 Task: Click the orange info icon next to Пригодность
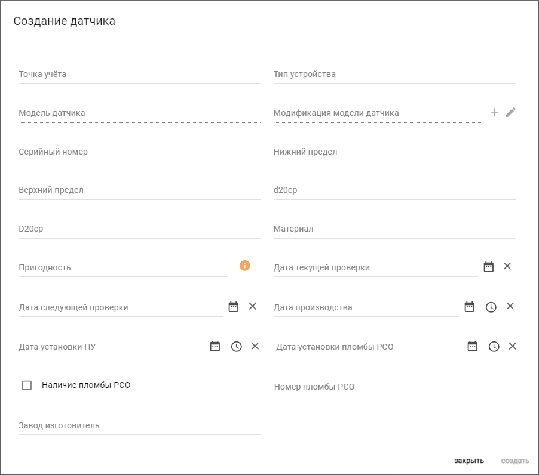tap(245, 266)
